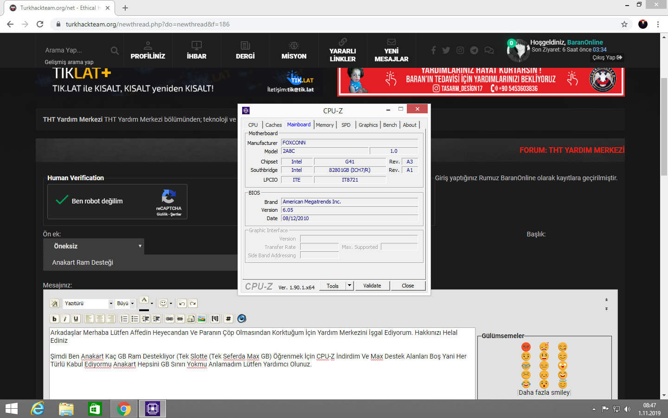The width and height of the screenshot is (668, 418).
Task: Switch to the Bench tab in CPU-Z
Action: tap(390, 125)
